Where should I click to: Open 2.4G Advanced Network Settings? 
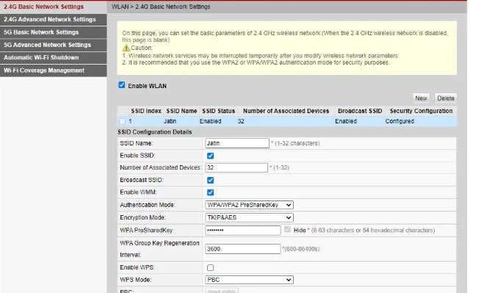pyautogui.click(x=54, y=19)
